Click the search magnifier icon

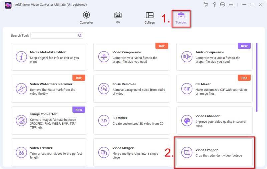tap(80, 35)
